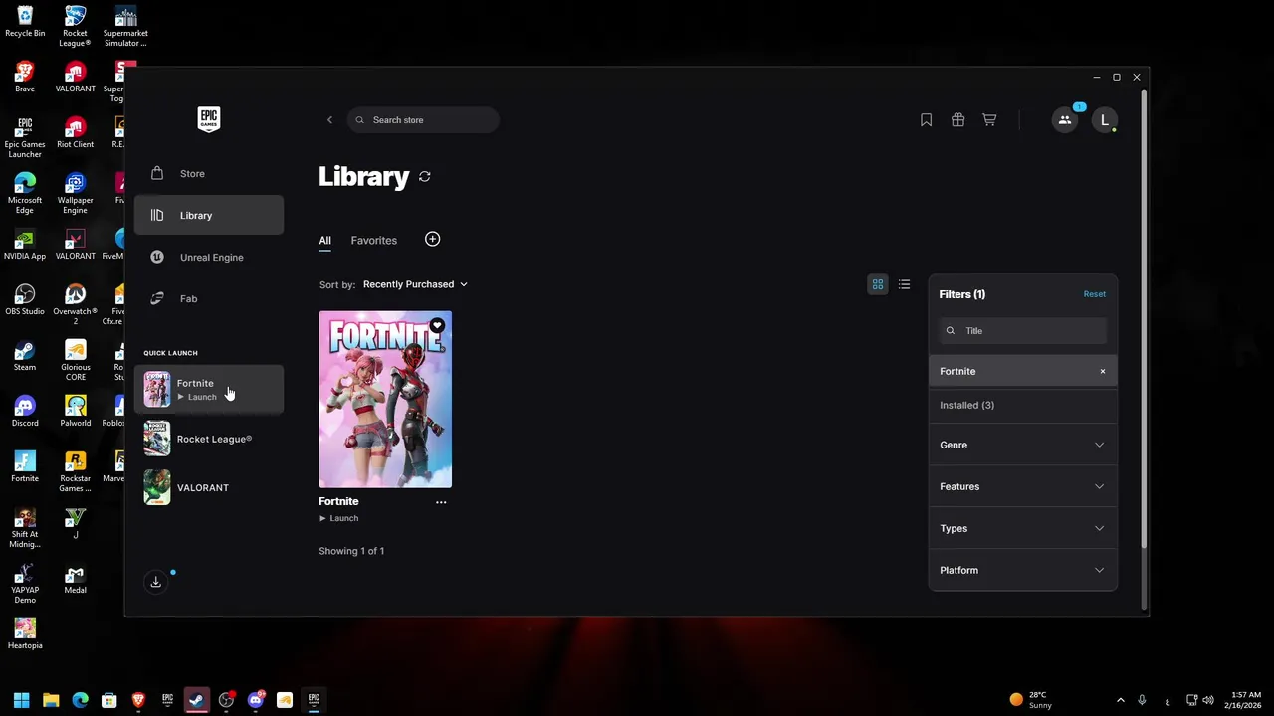Open the Fab section

pyautogui.click(x=209, y=298)
